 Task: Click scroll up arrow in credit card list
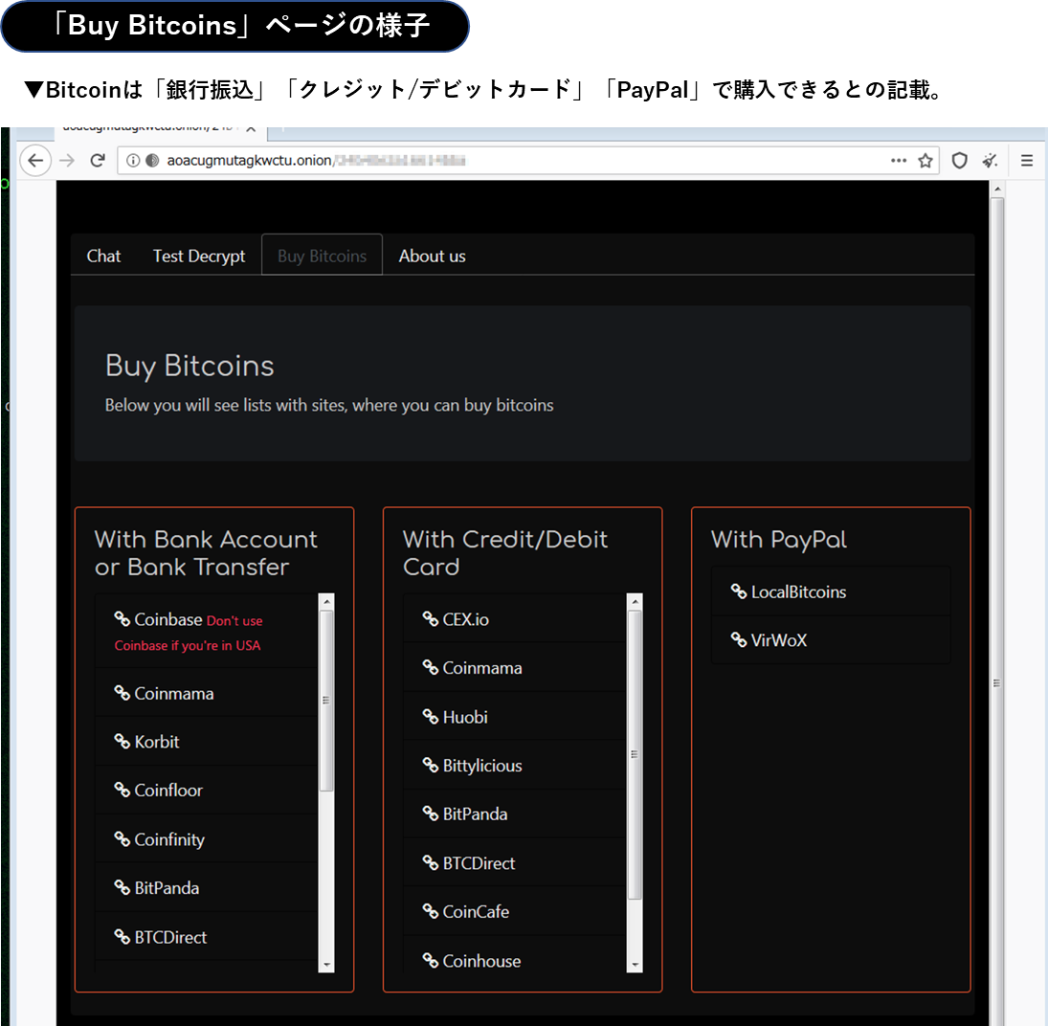(x=635, y=602)
